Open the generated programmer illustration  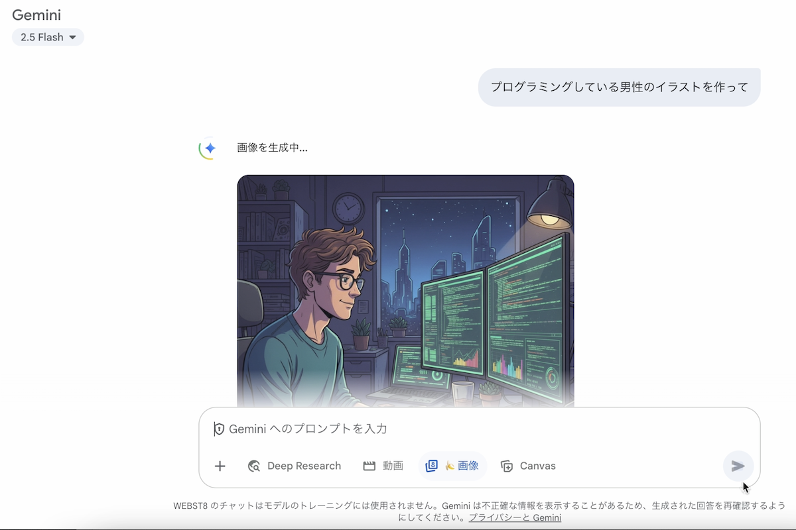[x=405, y=291]
